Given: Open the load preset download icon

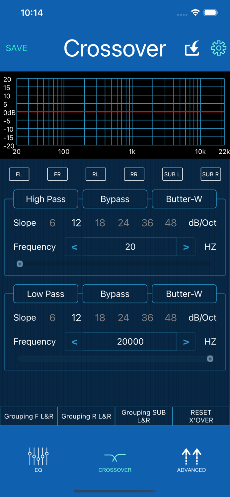Looking at the screenshot, I should [x=192, y=48].
